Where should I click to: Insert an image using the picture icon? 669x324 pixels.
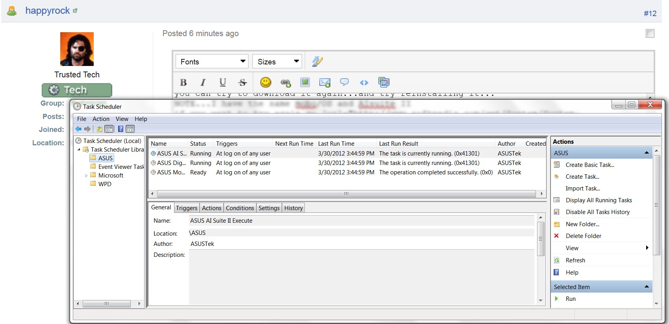(305, 82)
